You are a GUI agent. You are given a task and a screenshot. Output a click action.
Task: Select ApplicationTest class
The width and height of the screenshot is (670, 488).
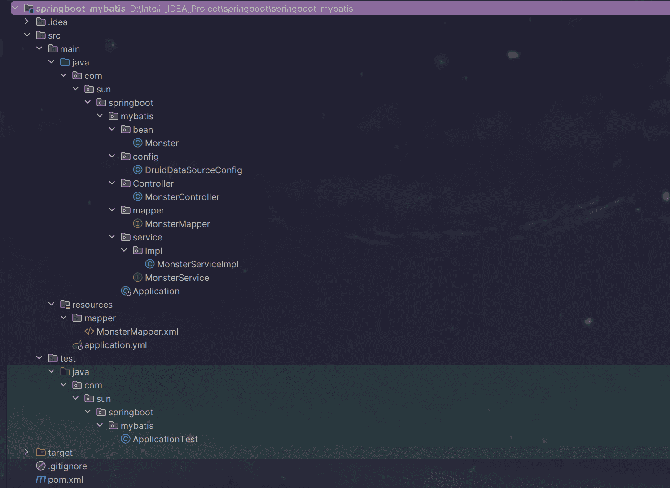click(165, 439)
